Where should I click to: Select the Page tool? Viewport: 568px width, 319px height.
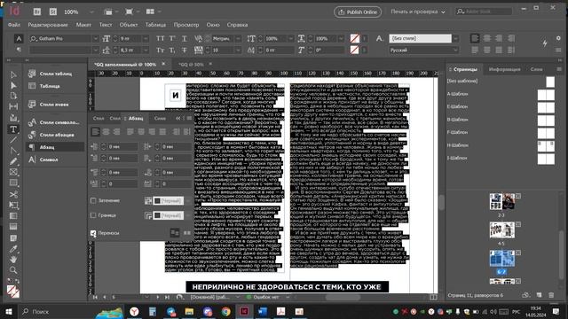pos(13,96)
